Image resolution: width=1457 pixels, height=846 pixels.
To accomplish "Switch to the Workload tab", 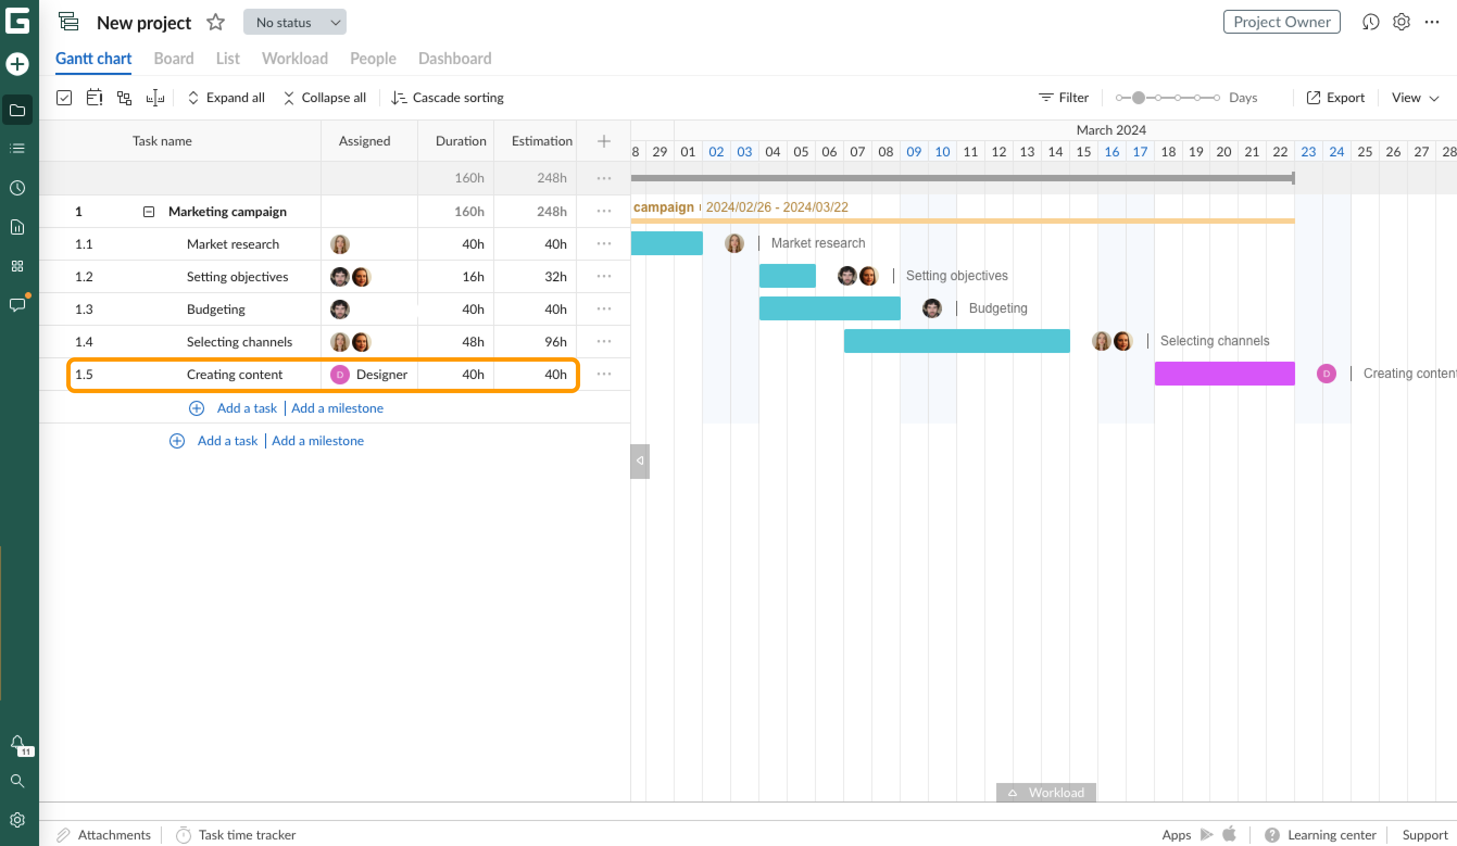I will [294, 58].
